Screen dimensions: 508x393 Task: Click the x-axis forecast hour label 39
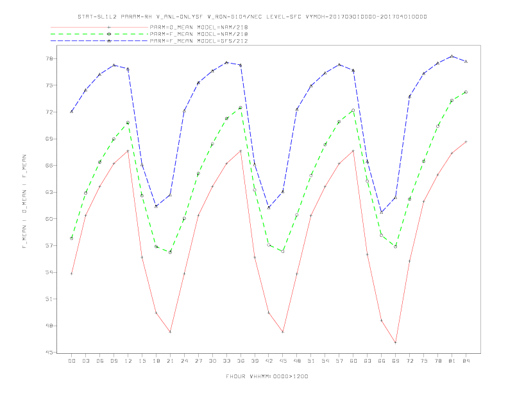click(x=255, y=361)
